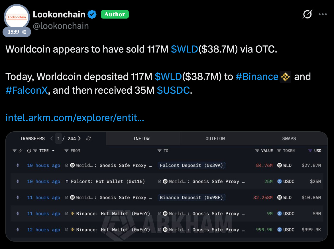This screenshot has height=249, width=334.
Task: Click the Grok icon on the post
Action: click(x=307, y=14)
